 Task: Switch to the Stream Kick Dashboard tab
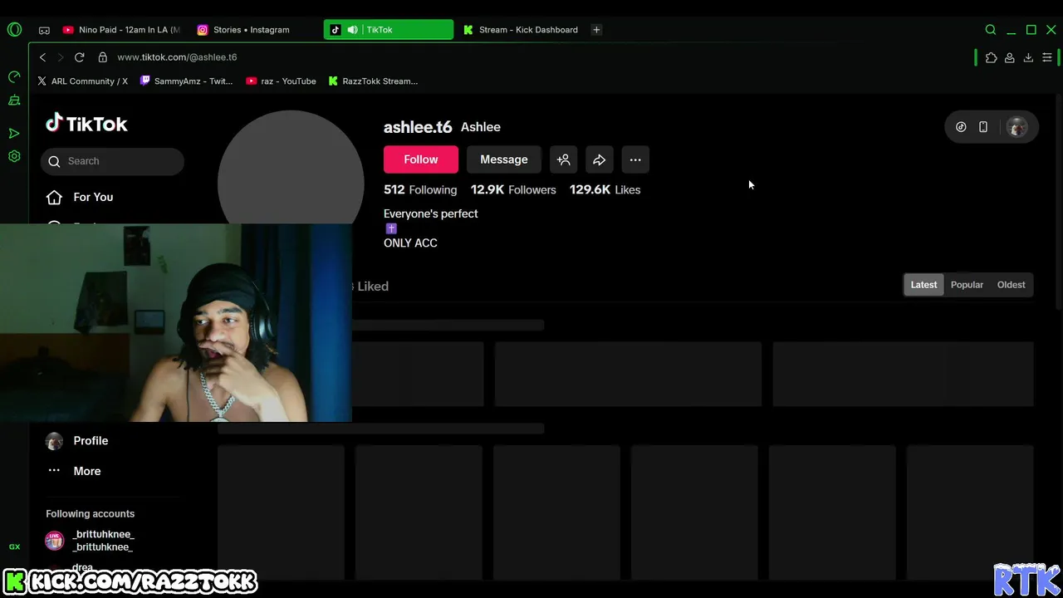(521, 30)
